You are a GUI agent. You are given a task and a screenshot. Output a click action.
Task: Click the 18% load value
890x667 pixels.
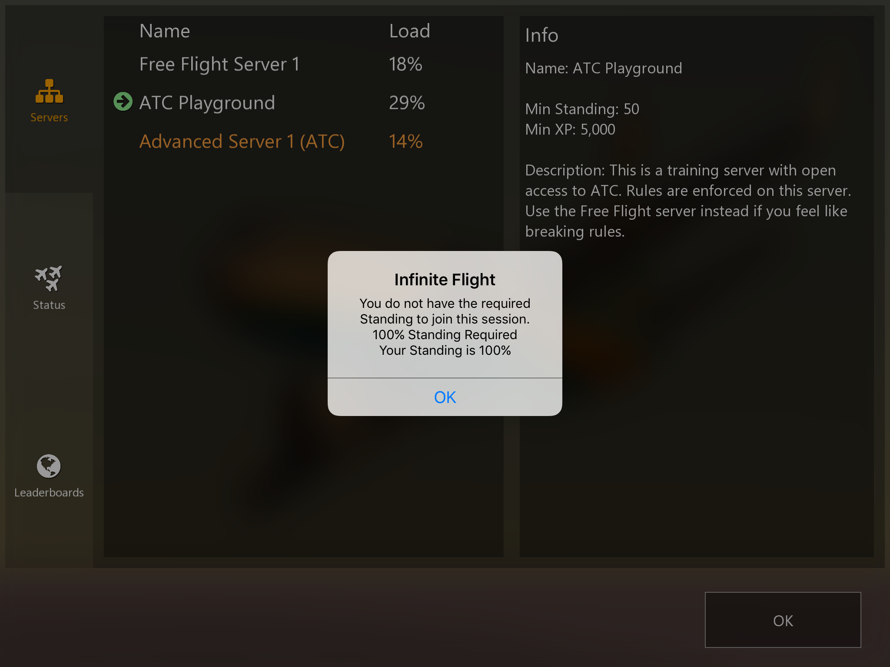[x=405, y=64]
